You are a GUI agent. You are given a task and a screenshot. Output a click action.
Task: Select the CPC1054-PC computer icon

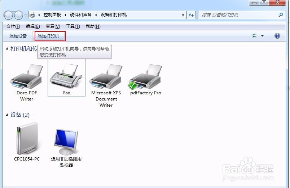[27, 138]
